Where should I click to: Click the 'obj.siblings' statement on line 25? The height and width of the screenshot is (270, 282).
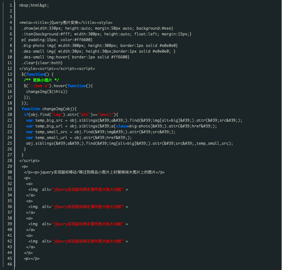pos(129,143)
